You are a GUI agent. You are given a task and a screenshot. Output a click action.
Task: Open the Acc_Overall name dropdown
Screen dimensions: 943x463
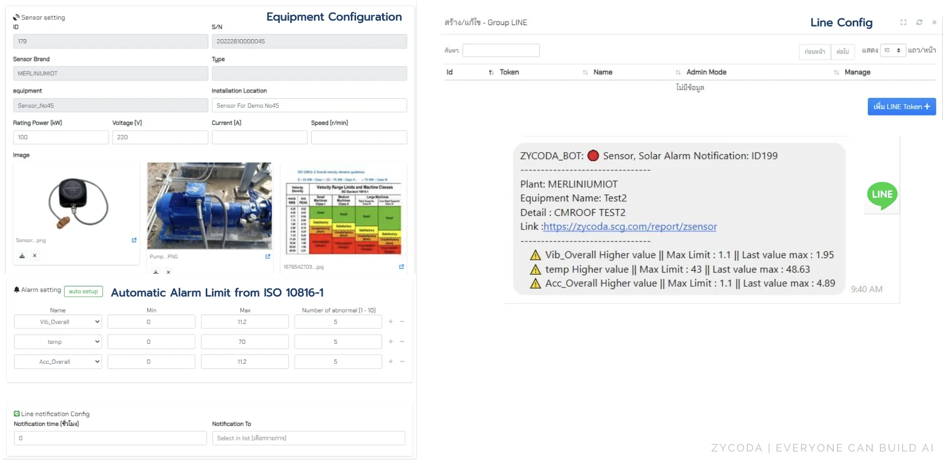point(58,362)
